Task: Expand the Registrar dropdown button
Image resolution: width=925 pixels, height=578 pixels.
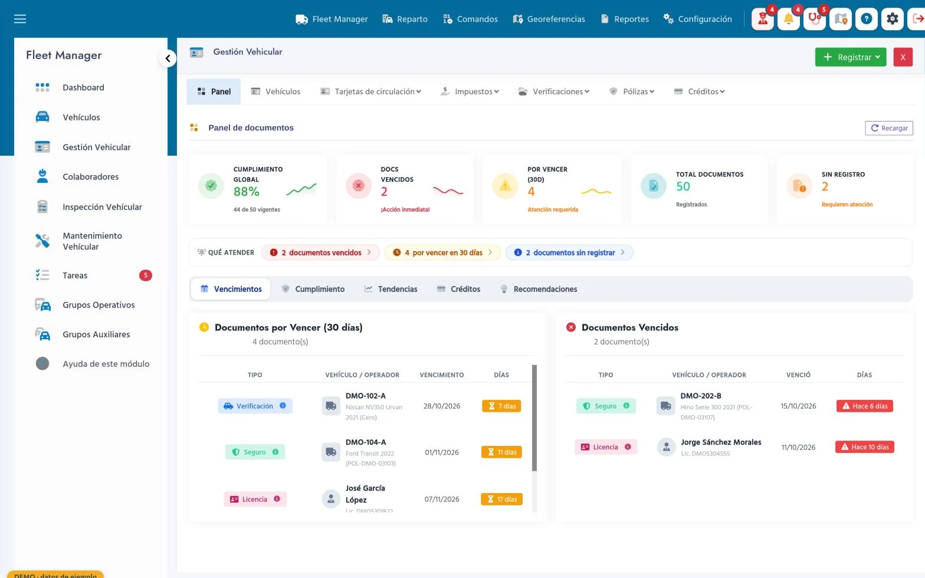Action: (851, 57)
